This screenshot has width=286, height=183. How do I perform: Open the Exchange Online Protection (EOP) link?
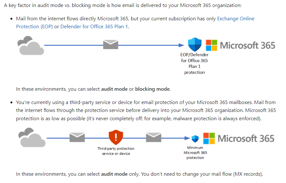pyautogui.click(x=236, y=19)
